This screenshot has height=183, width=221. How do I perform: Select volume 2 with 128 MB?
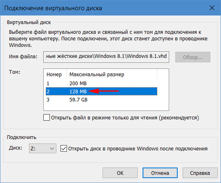(x=101, y=91)
